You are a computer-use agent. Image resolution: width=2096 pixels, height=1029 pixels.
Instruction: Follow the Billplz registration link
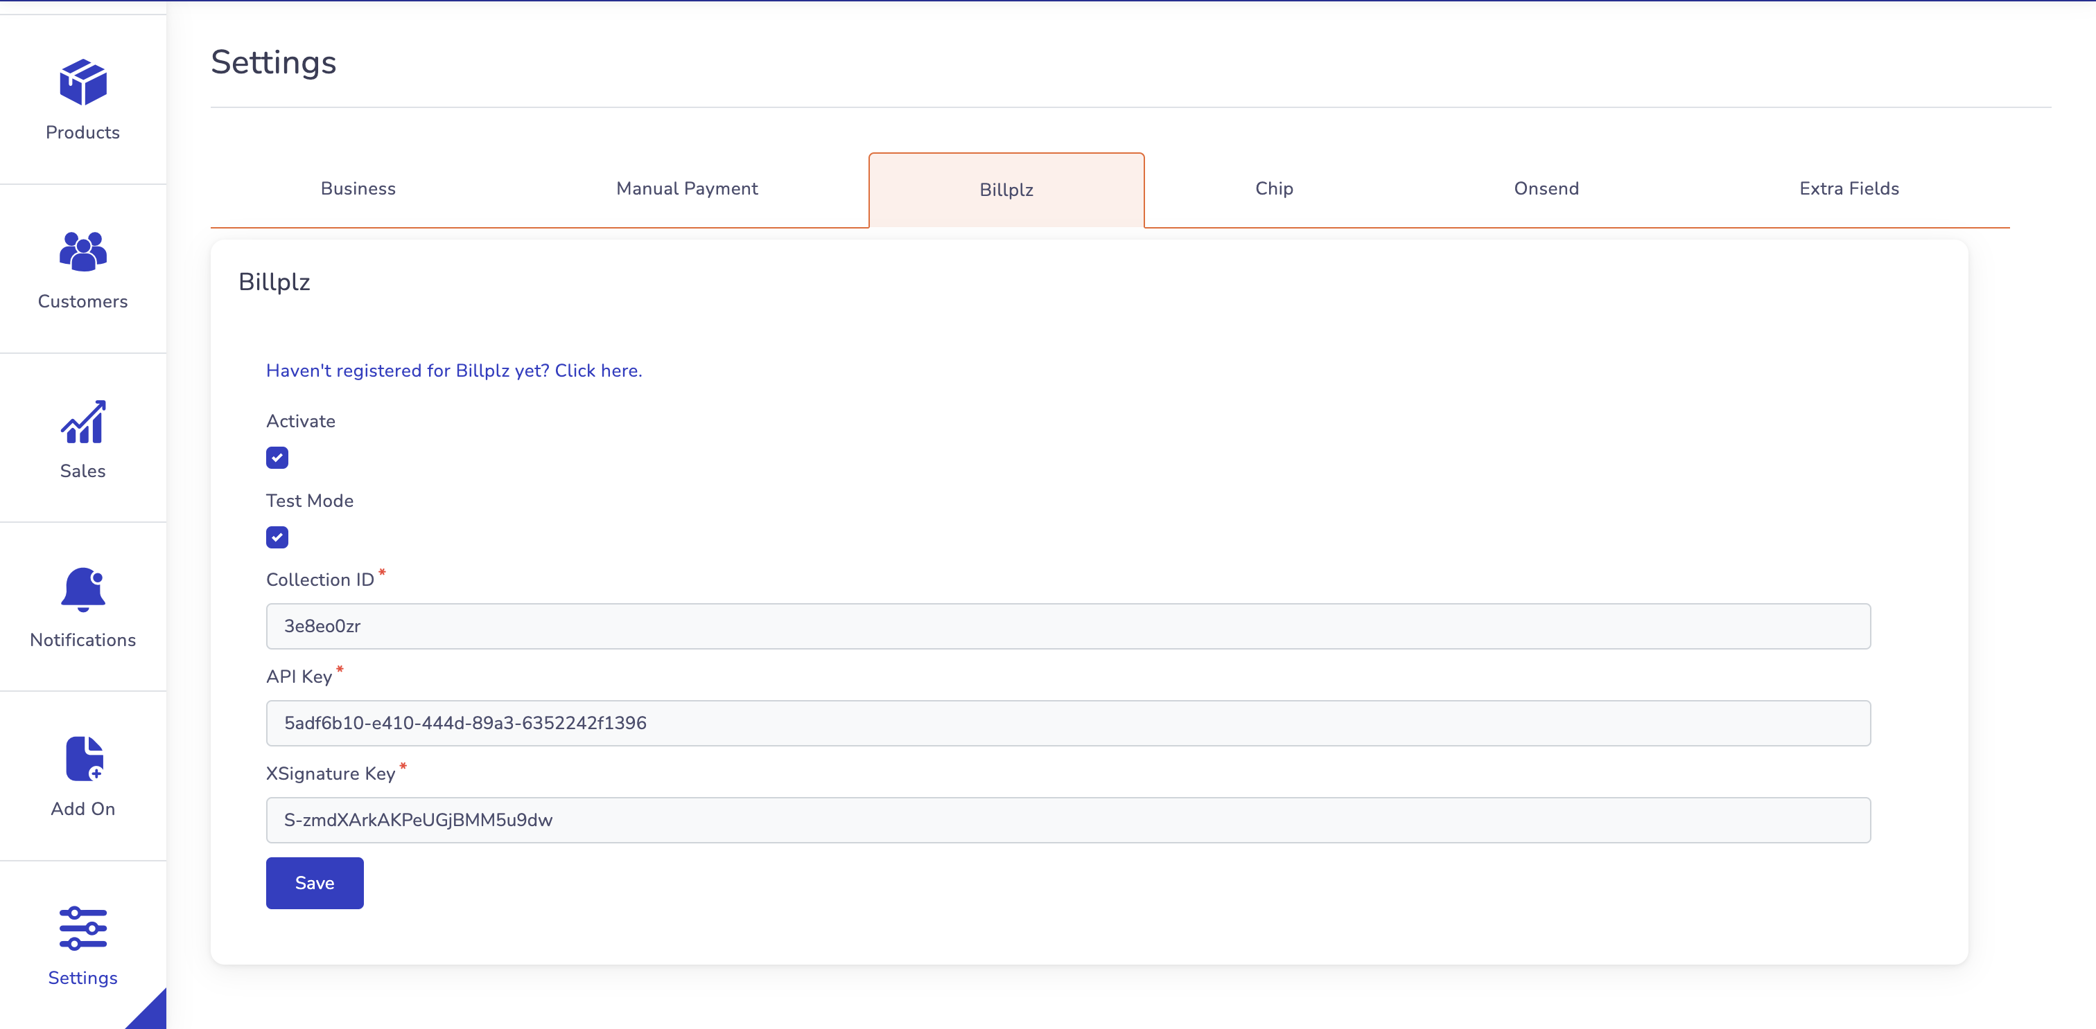click(454, 370)
